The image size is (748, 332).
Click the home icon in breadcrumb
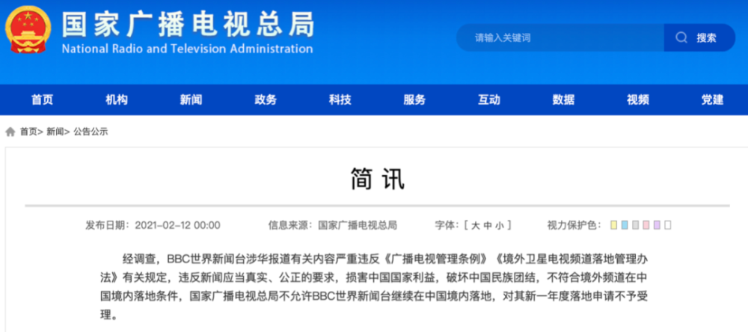click(10, 132)
